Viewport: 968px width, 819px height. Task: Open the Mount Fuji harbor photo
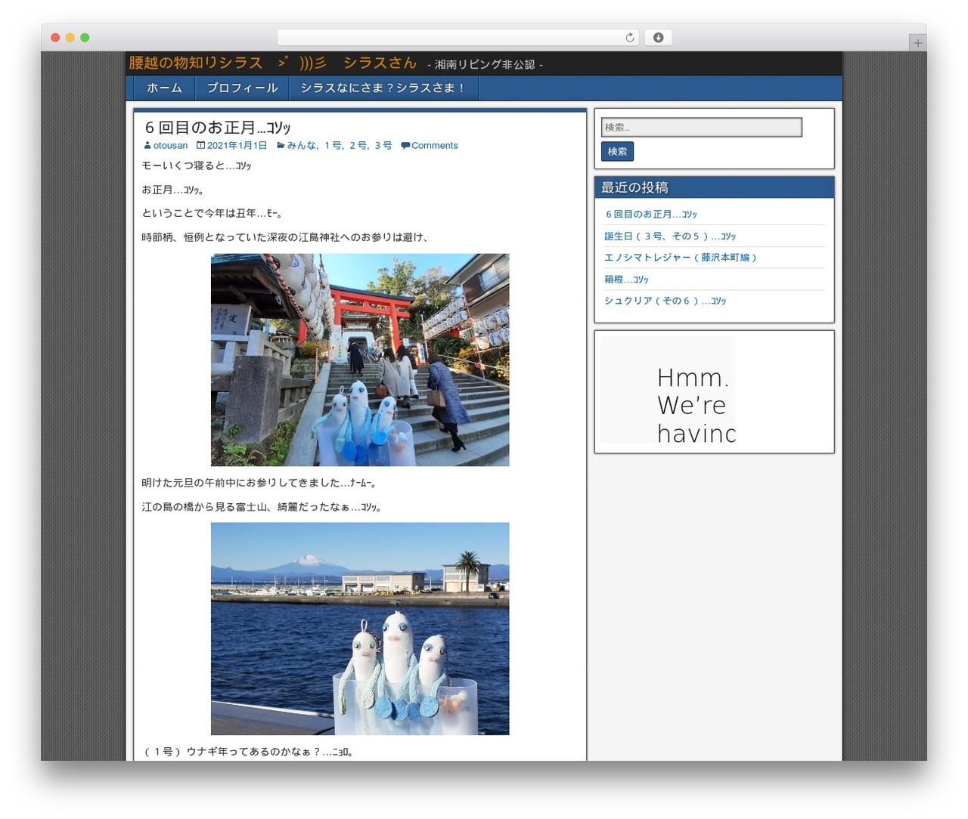[360, 629]
